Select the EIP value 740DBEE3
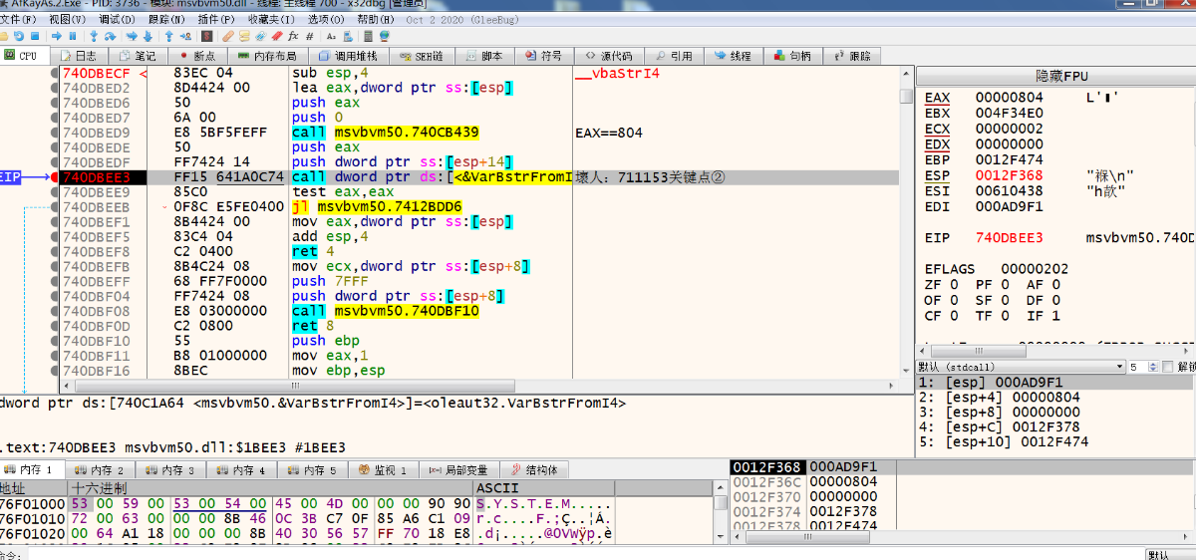 1009,238
